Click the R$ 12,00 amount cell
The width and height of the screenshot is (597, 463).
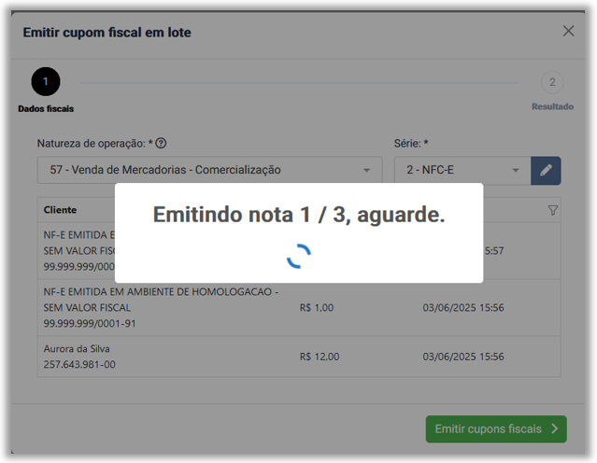pyautogui.click(x=320, y=357)
